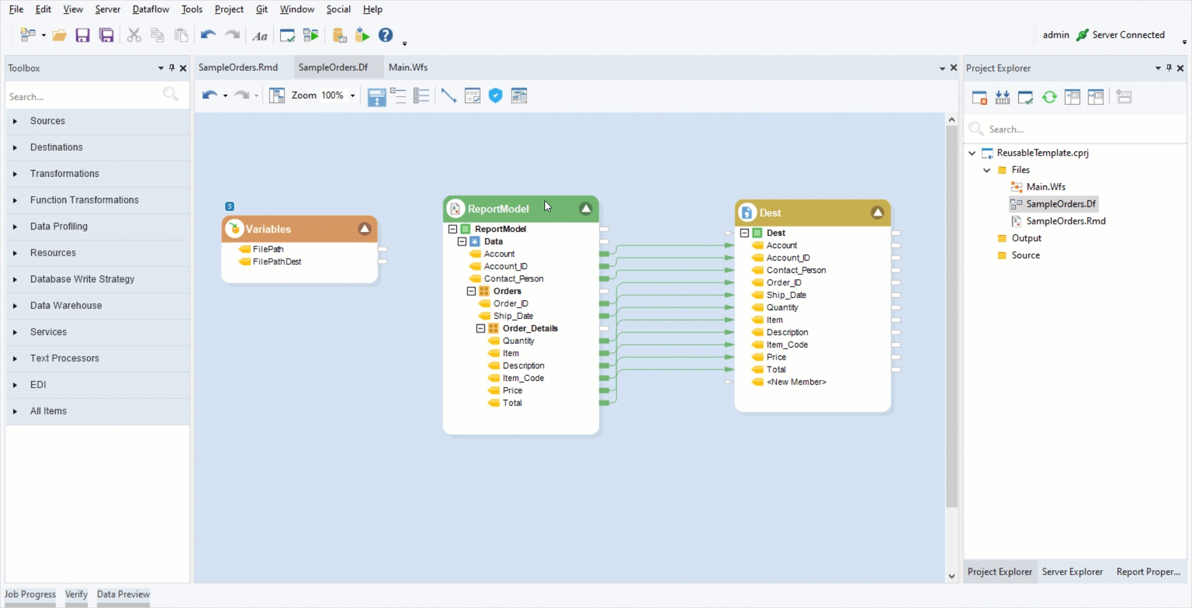Click the Open folder icon in main toolbar
The height and width of the screenshot is (608, 1192).
[x=60, y=35]
